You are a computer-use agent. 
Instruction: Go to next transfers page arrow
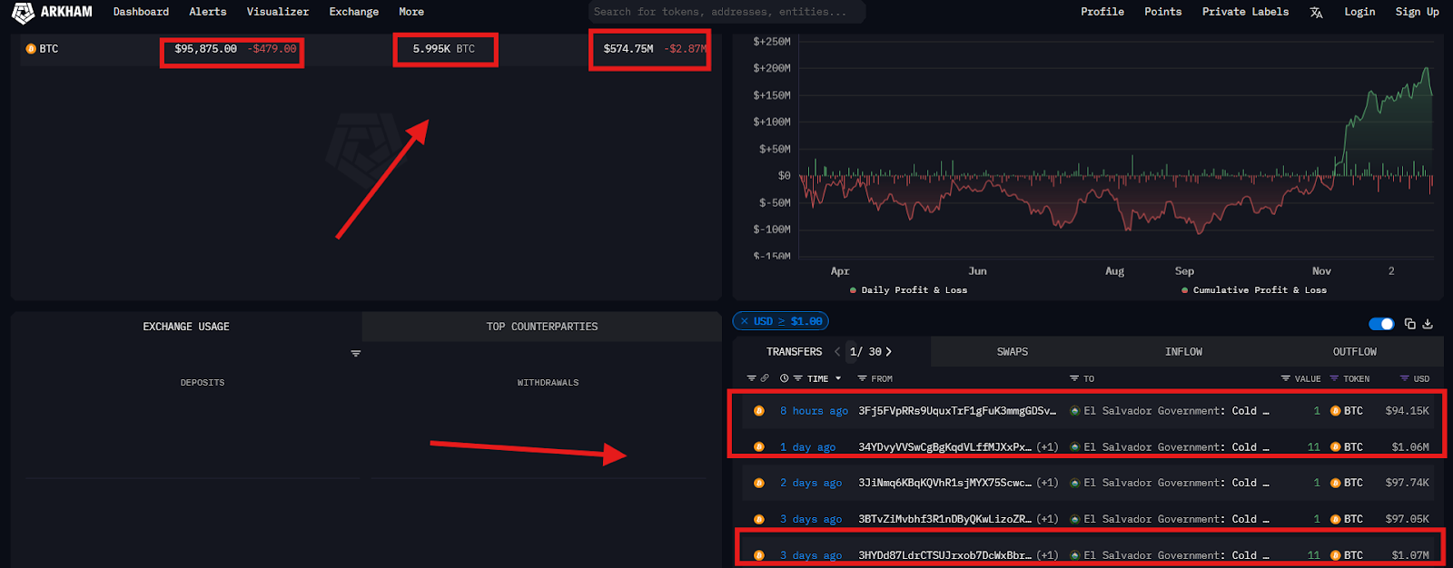pyautogui.click(x=889, y=352)
